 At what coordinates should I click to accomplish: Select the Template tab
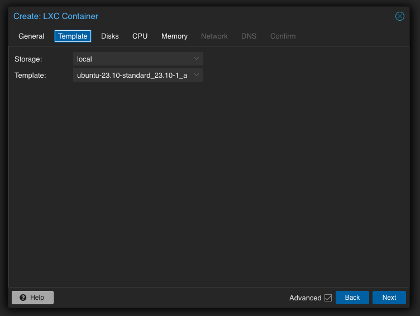pos(73,36)
